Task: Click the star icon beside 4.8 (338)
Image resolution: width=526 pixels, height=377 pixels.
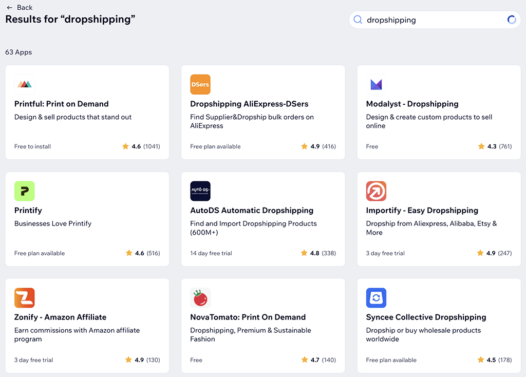Action: 304,253
